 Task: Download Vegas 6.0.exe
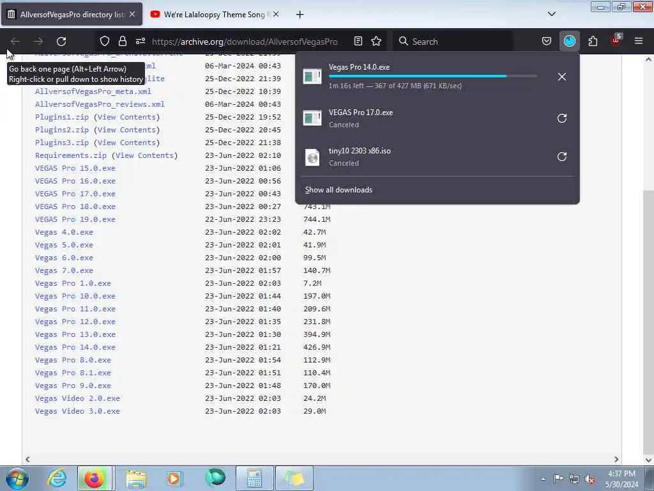(64, 258)
